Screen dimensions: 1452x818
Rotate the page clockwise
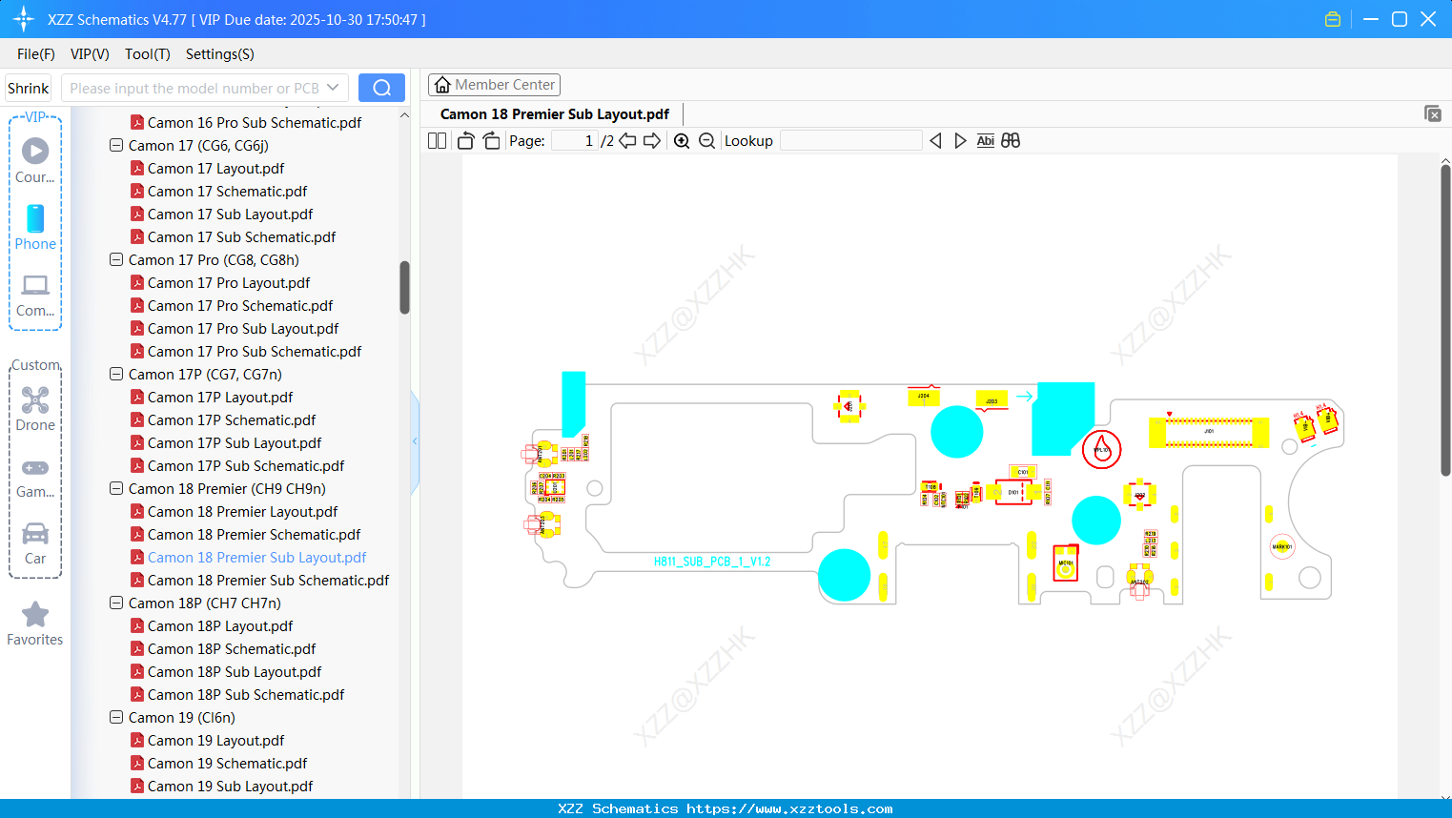click(x=491, y=141)
